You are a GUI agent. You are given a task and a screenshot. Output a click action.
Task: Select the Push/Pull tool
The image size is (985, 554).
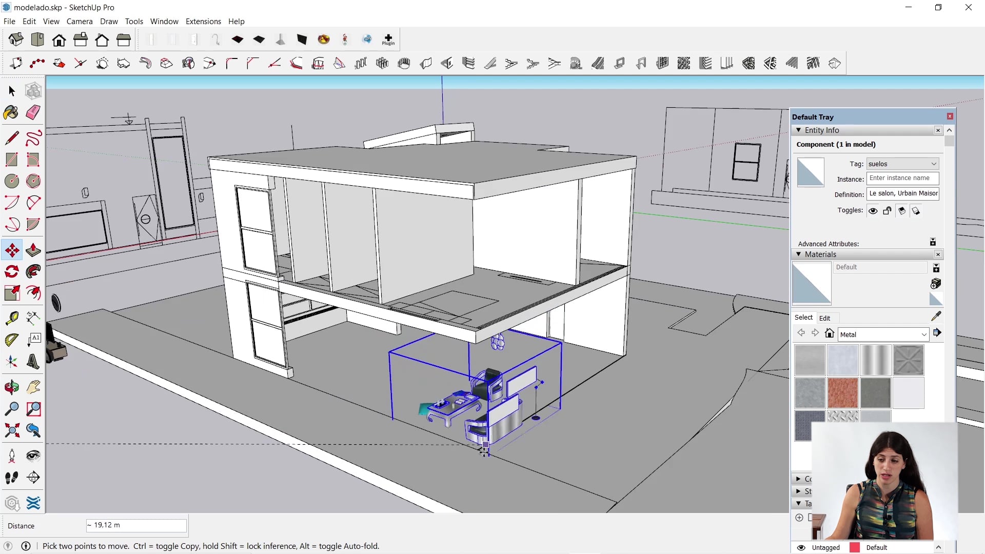(x=33, y=250)
